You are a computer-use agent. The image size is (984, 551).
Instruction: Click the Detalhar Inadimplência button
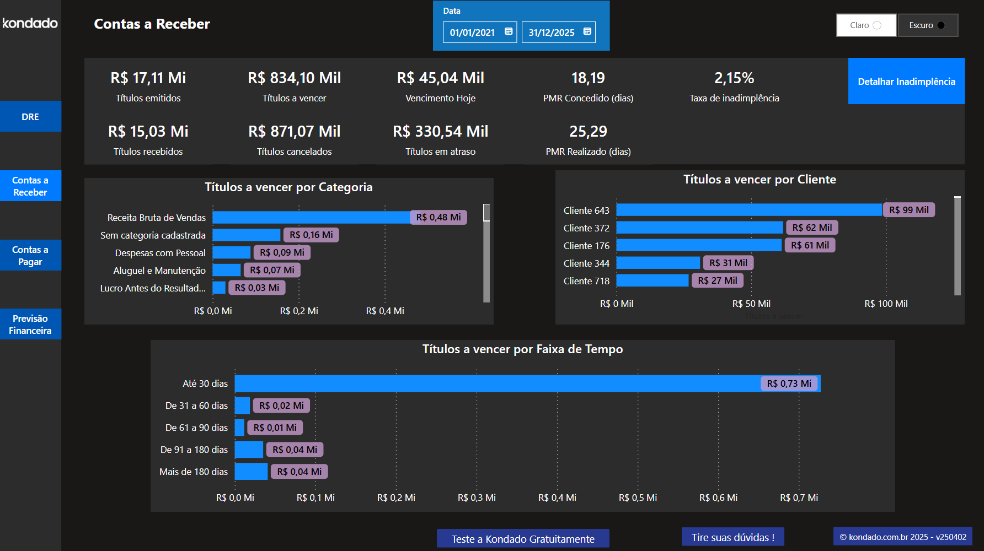click(x=906, y=81)
